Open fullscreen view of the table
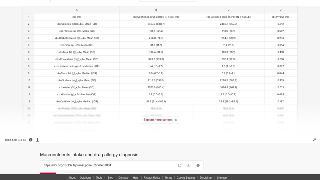The width and height of the screenshot is (320, 180). pos(314,140)
